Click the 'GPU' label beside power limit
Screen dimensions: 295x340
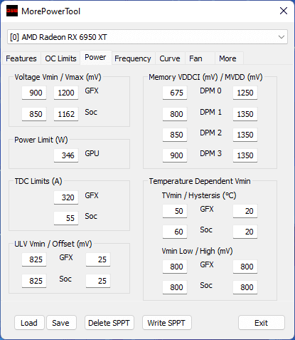pos(92,153)
